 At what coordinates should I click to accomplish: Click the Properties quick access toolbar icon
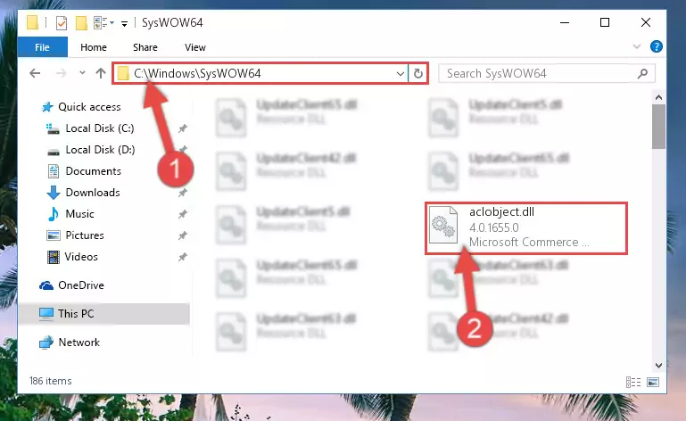pyautogui.click(x=62, y=23)
